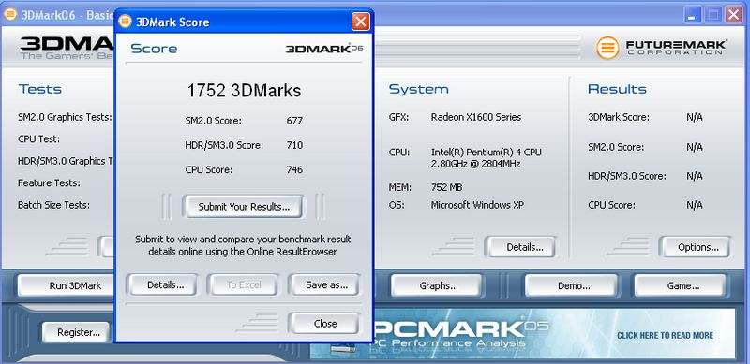Click the 3DMark06 main window title icon
750x364 pixels.
coord(10,15)
